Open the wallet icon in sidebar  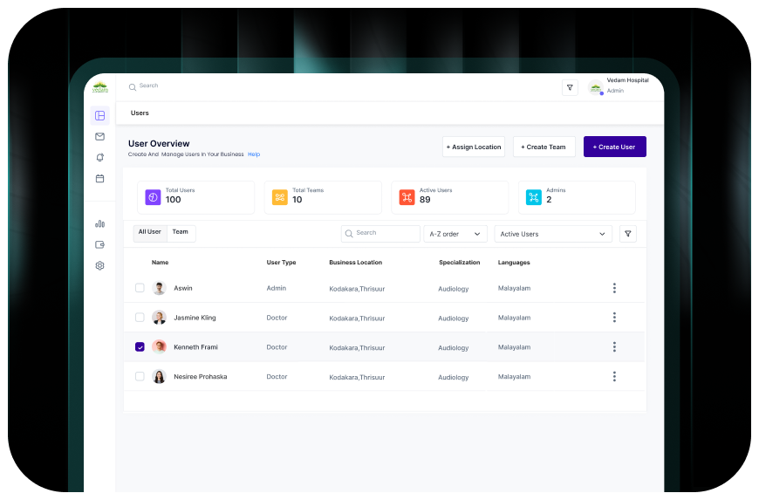coord(99,244)
